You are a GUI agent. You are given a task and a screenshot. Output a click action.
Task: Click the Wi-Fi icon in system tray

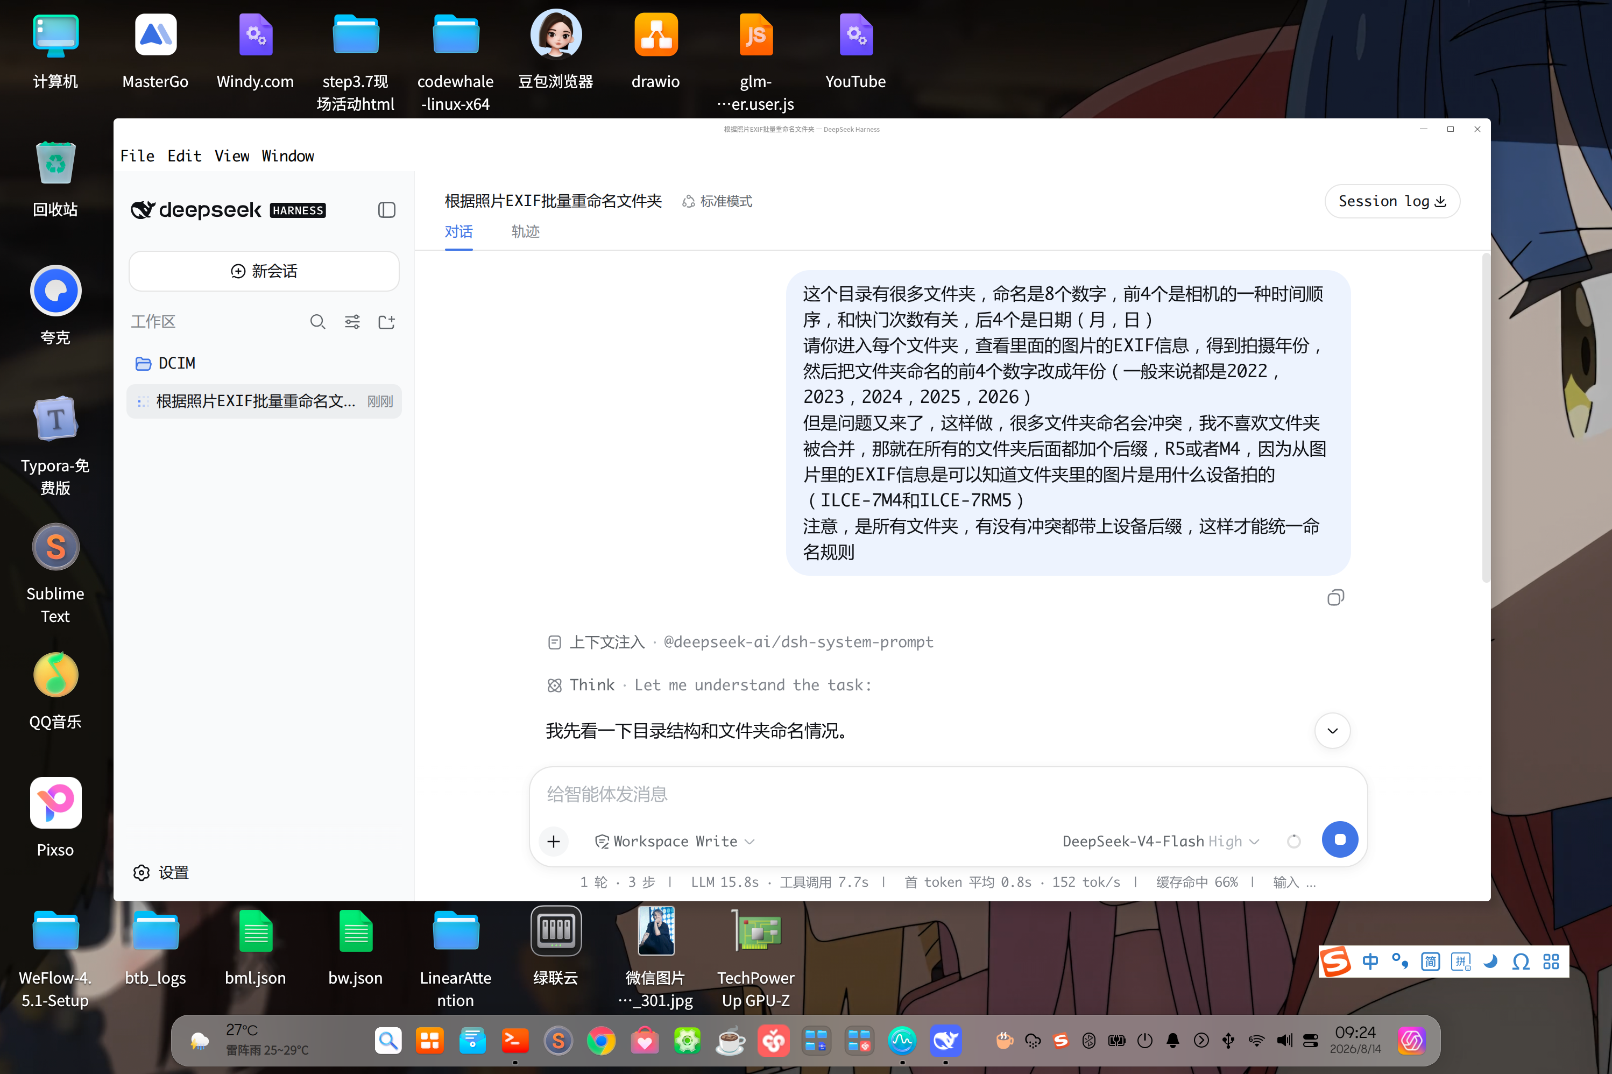[1256, 1041]
